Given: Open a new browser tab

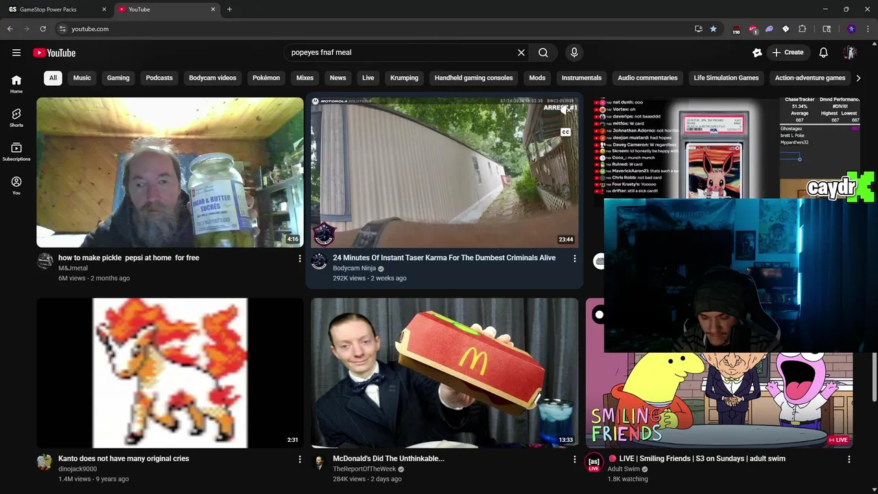Looking at the screenshot, I should click(229, 10).
